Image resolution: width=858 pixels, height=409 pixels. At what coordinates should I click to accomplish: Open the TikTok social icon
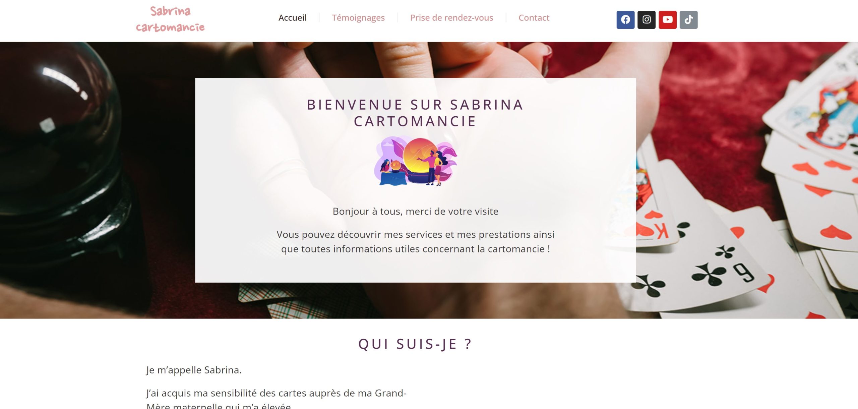(x=689, y=20)
